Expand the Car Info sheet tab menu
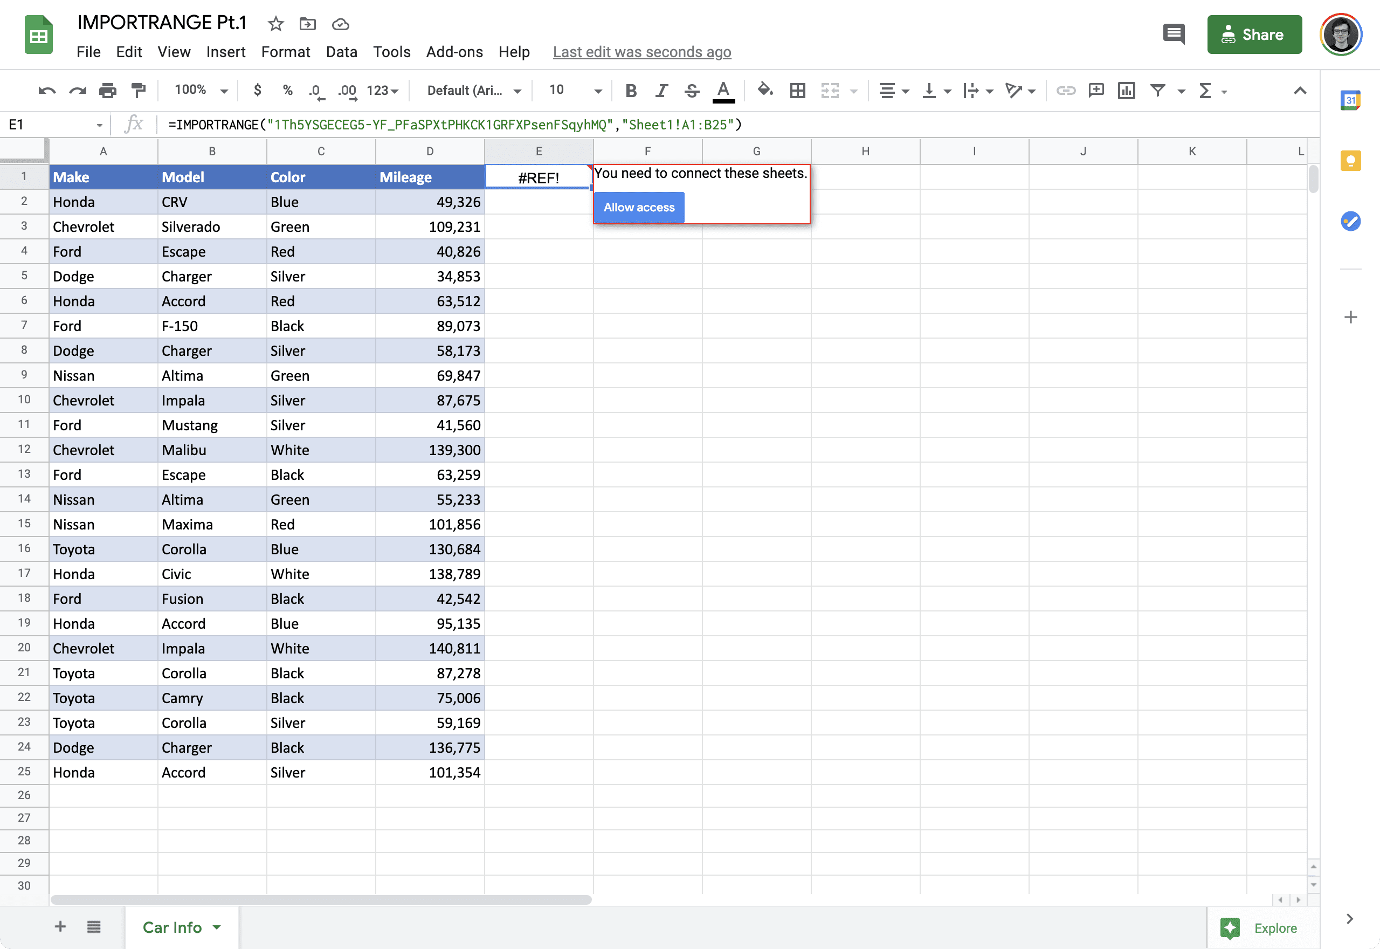 tap(217, 927)
